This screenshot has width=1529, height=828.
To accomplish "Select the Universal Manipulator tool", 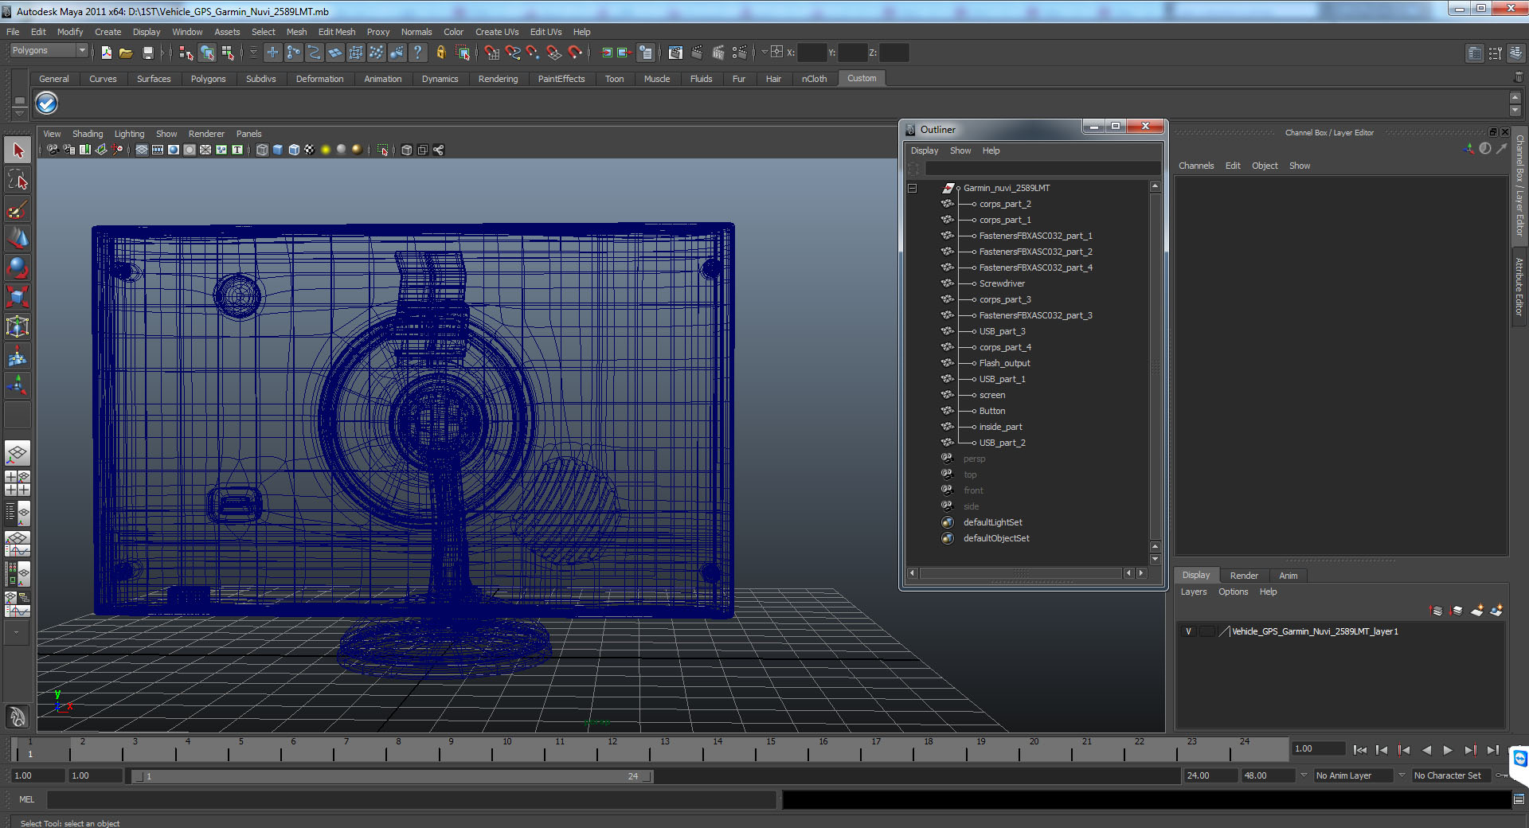I will point(18,327).
